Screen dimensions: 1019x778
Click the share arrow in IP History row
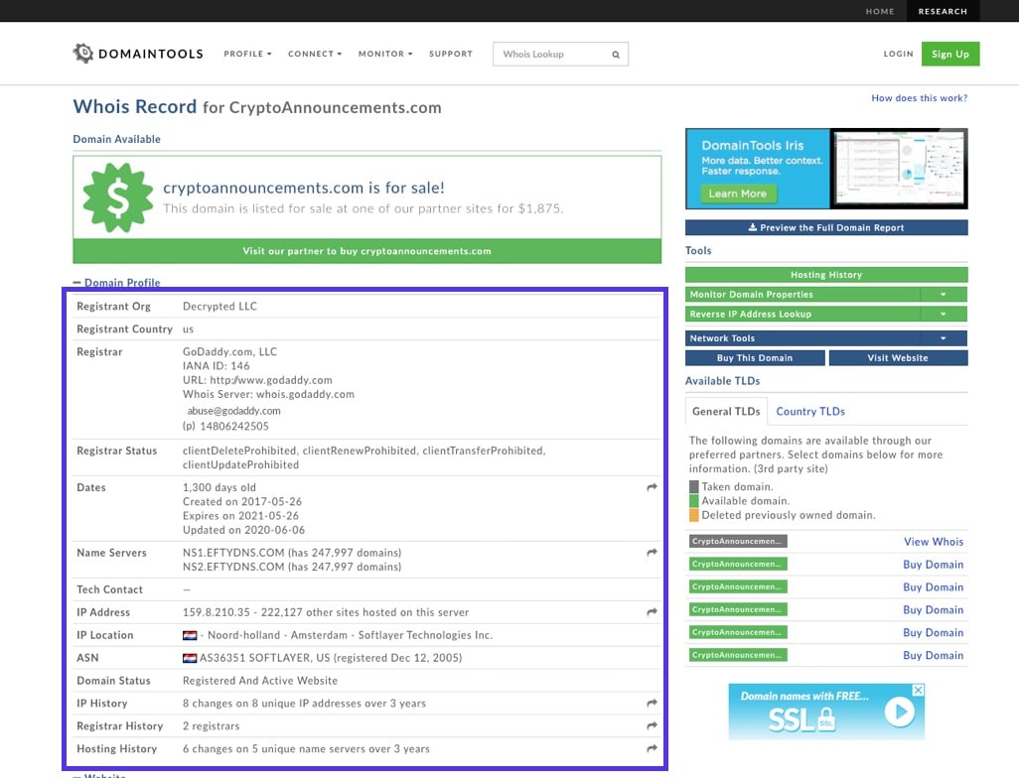652,704
